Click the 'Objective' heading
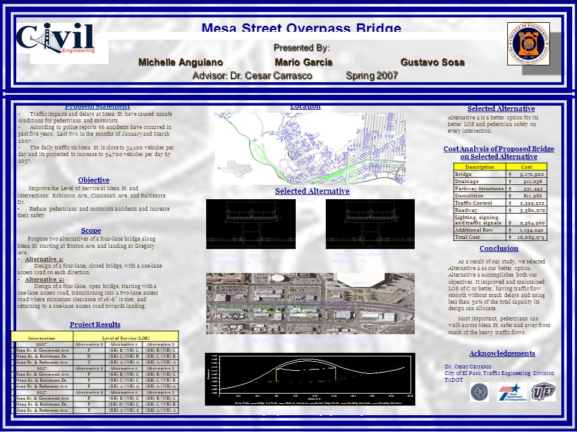Viewport: 577px width, 432px height. tap(94, 180)
